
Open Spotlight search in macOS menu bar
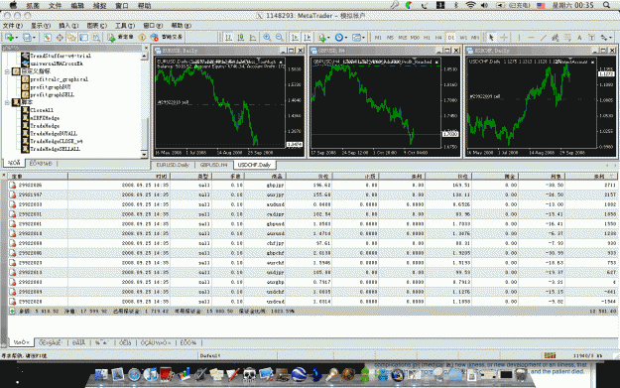(607, 5)
